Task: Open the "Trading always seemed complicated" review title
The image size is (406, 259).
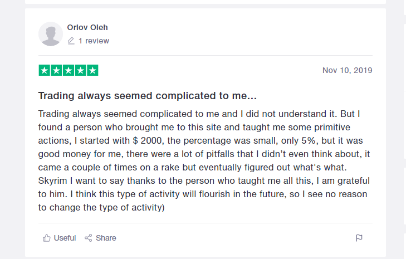Action: [146, 96]
